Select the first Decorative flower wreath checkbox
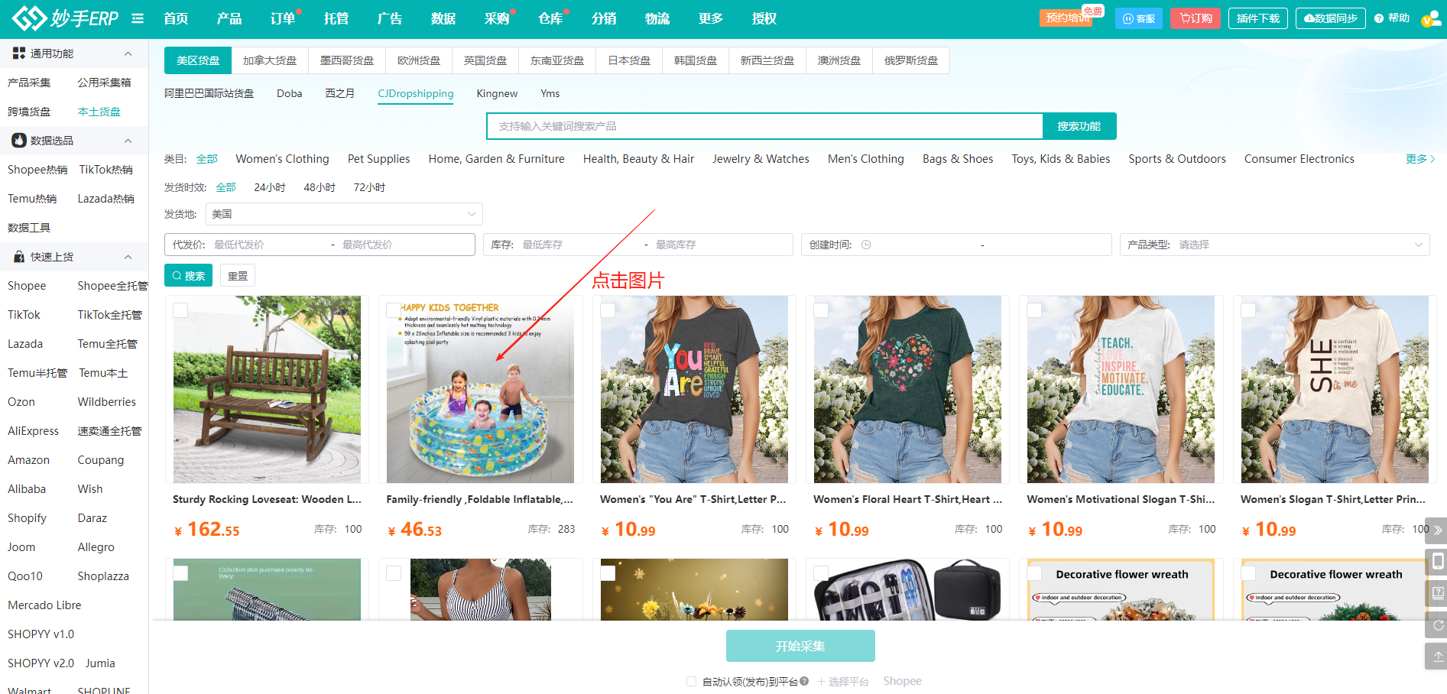This screenshot has height=694, width=1447. click(x=1034, y=573)
